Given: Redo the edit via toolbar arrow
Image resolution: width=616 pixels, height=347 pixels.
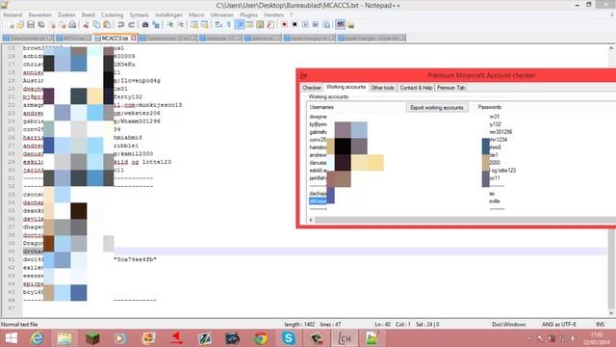Looking at the screenshot, I should point(132,25).
